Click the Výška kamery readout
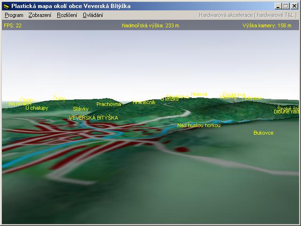The width and height of the screenshot is (301, 226). pyautogui.click(x=267, y=25)
